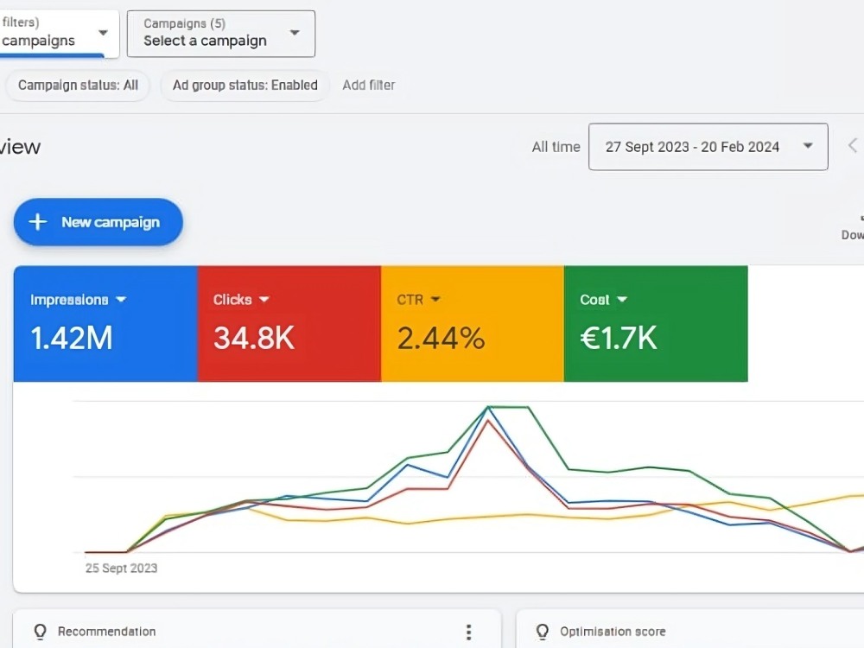Select the red Clicks 34.8K tile

pyautogui.click(x=289, y=323)
